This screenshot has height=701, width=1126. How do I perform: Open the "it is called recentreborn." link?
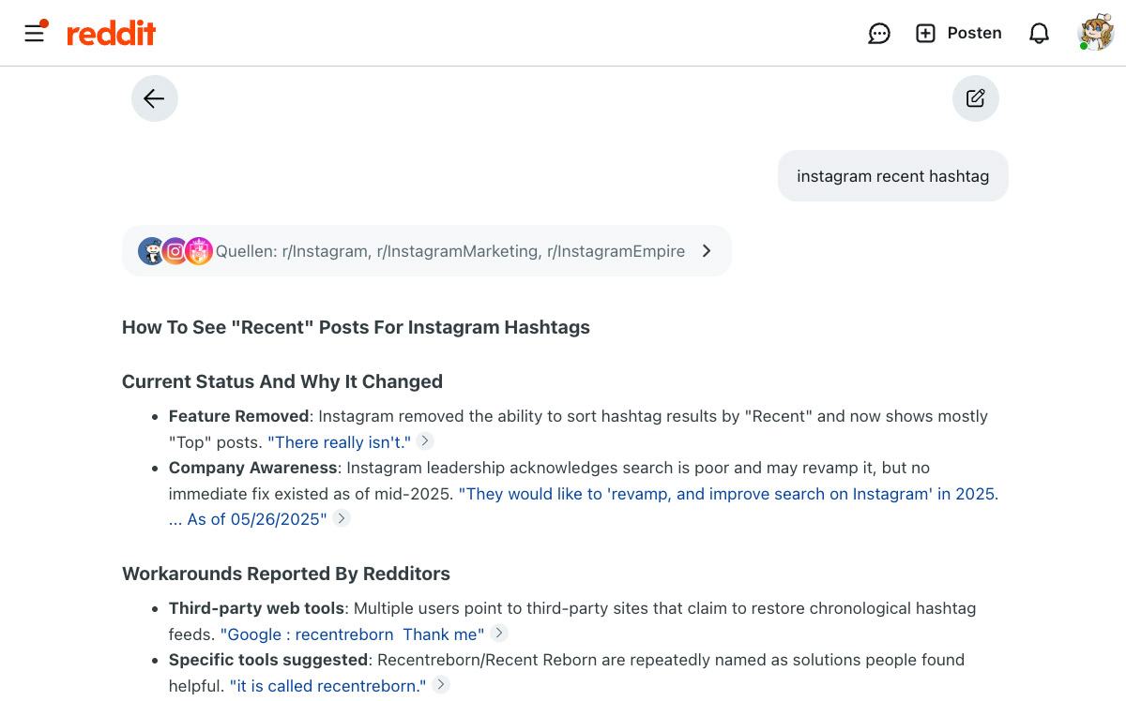click(x=328, y=686)
